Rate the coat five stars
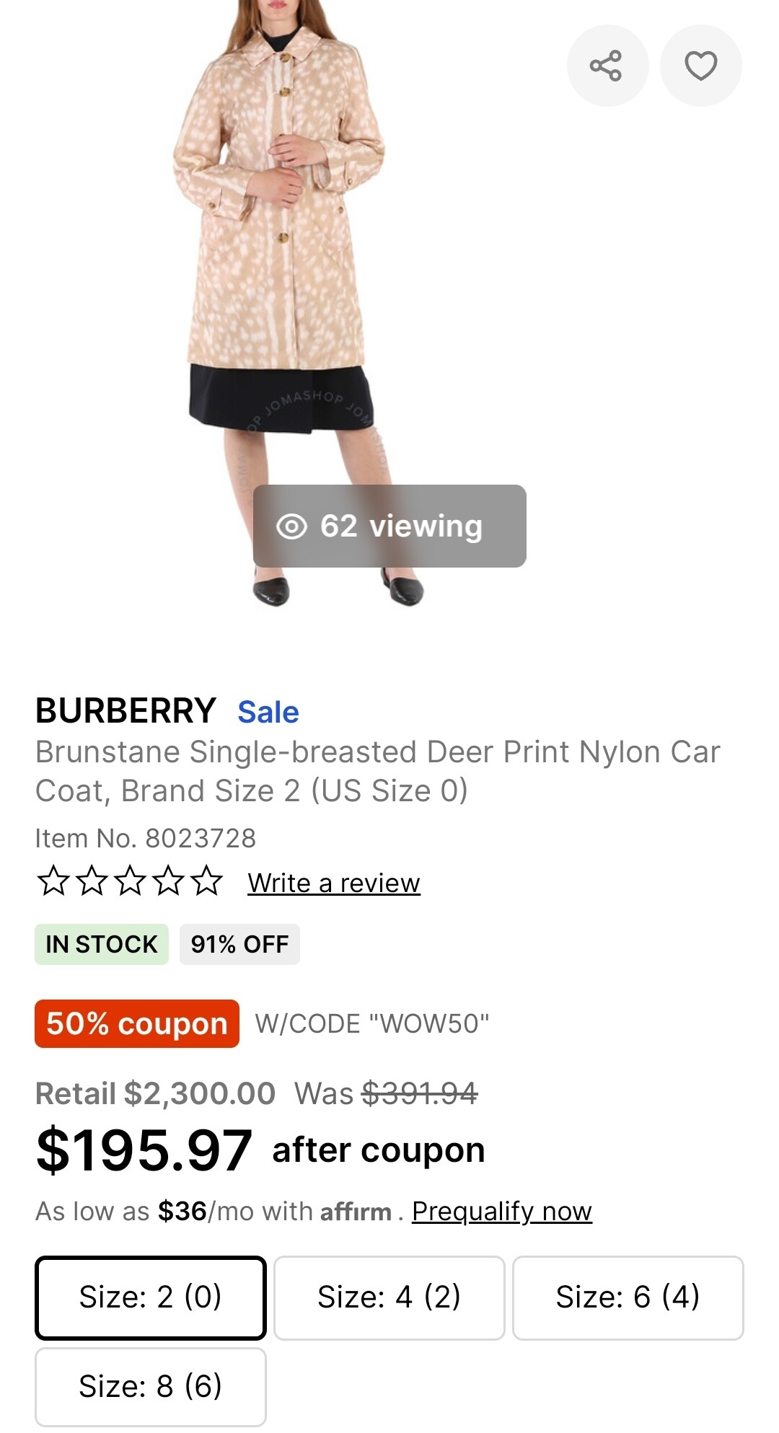 [x=208, y=881]
